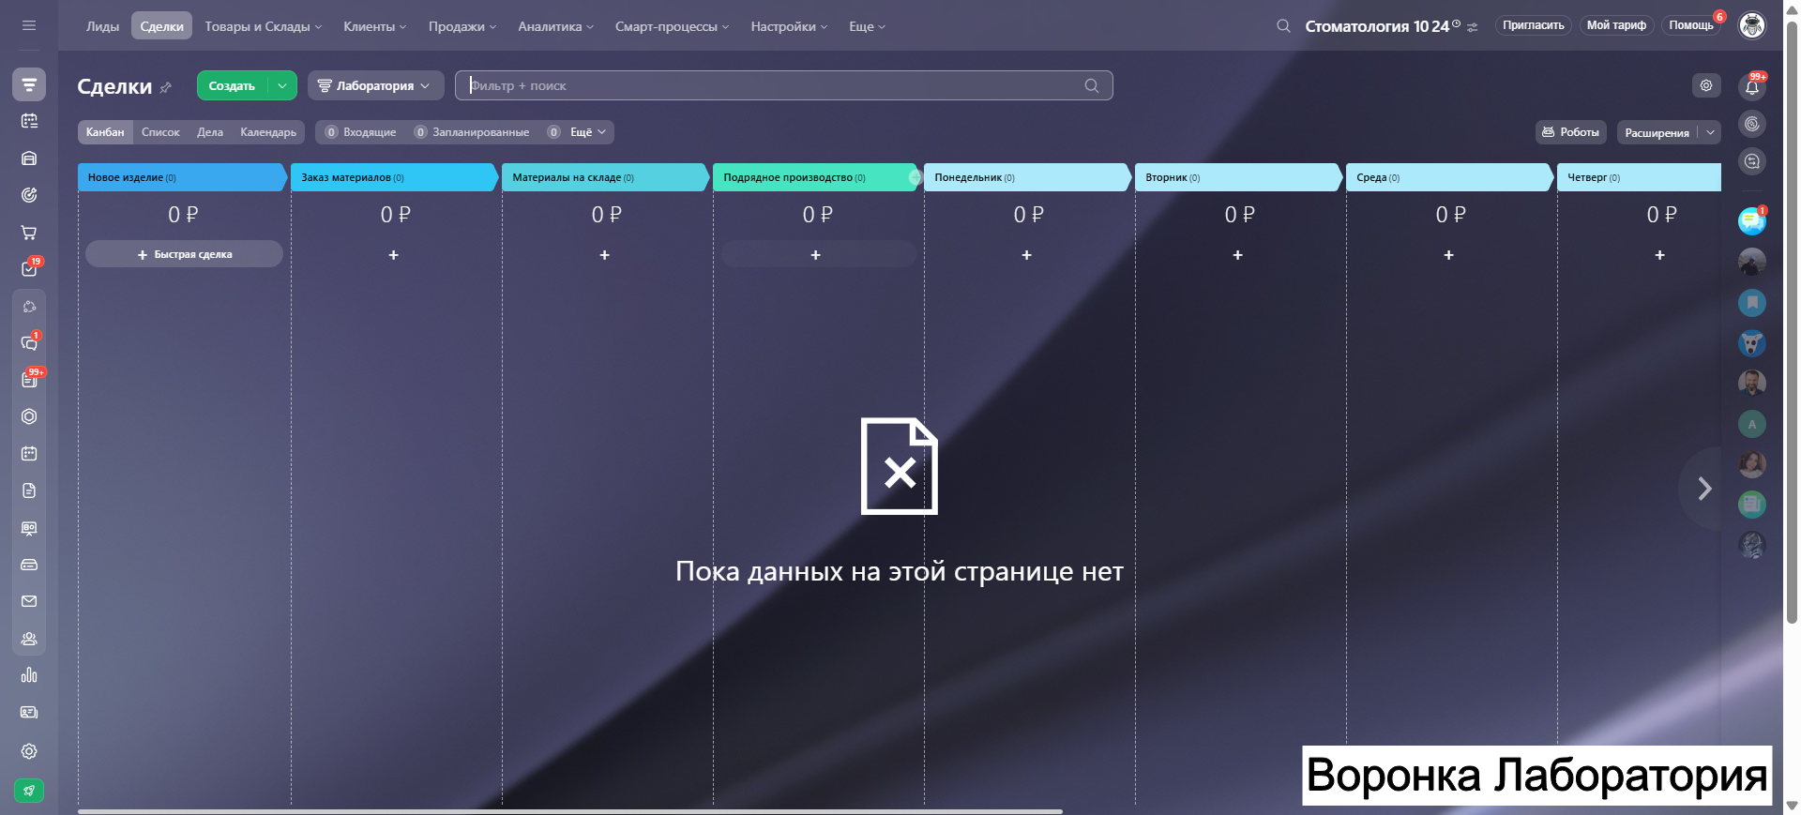Focus the Фильтр + поиск field

[x=784, y=85]
